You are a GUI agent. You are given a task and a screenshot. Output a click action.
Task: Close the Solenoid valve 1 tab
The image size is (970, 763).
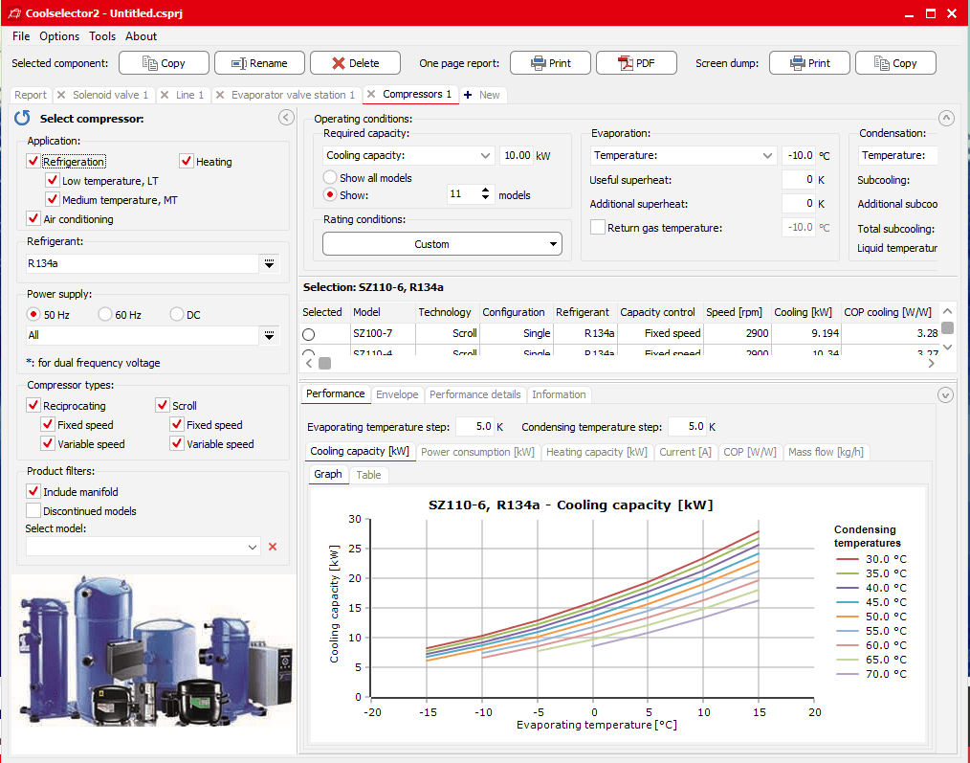[x=62, y=95]
